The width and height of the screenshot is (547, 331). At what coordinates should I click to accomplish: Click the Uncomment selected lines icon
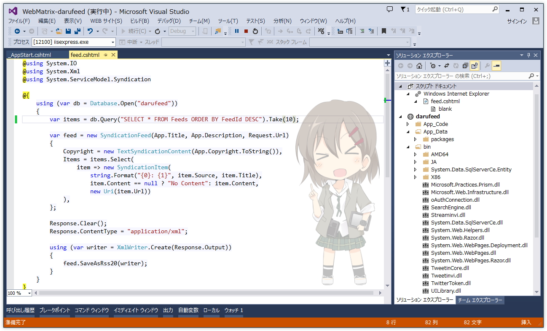(371, 31)
